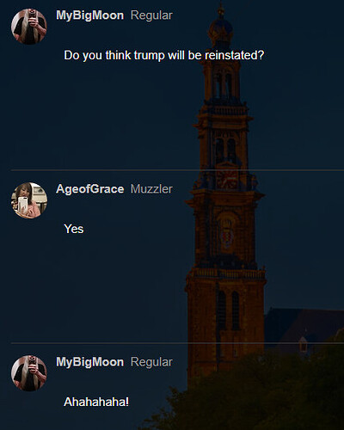Open MyBigMoon's avatar on the first post
344x430 pixels.
tap(29, 27)
